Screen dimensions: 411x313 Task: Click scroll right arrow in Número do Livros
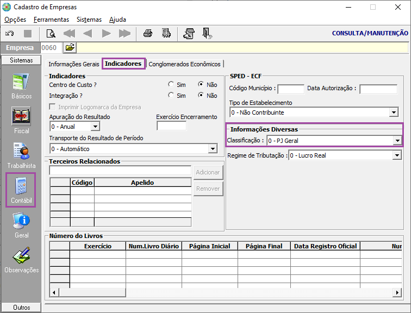397,292
